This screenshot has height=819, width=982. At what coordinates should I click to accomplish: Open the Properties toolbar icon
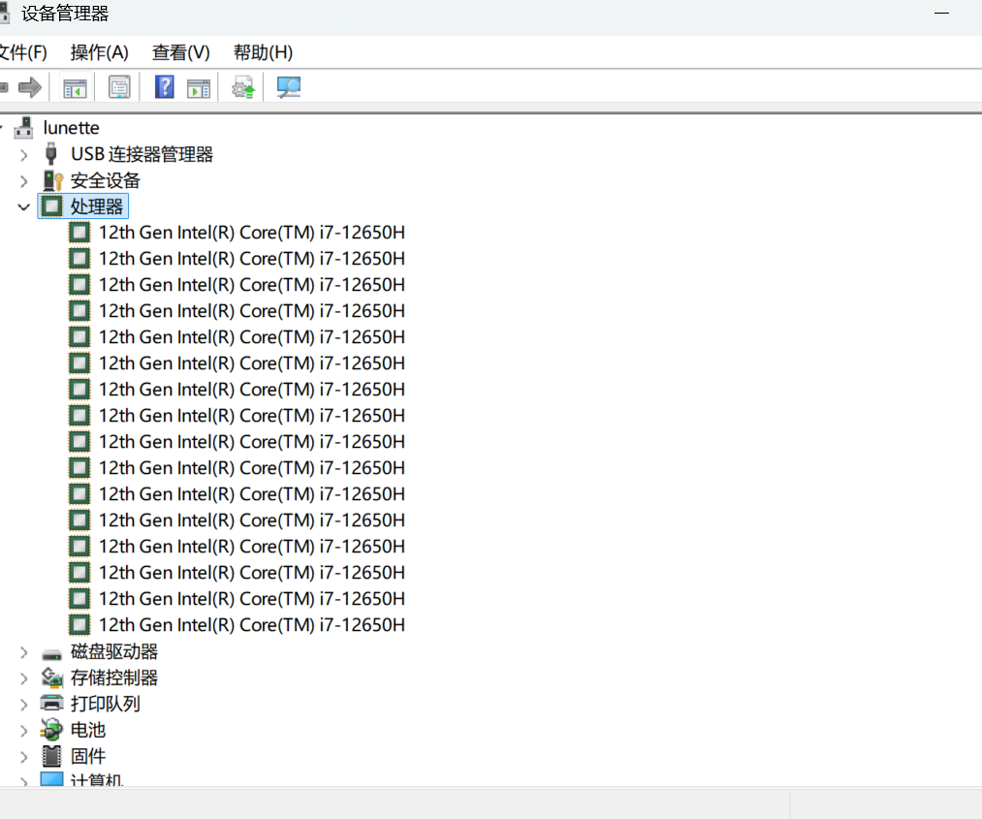tap(119, 87)
